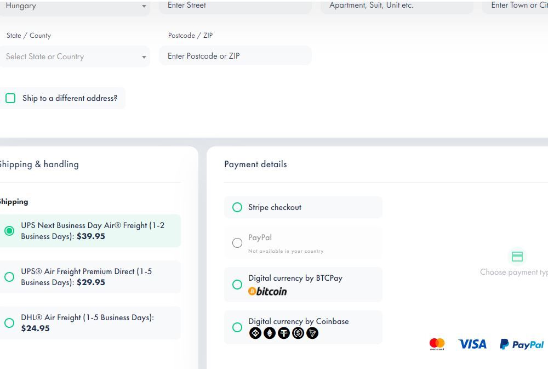Click the Enter Street input field
The width and height of the screenshot is (548, 369).
235,6
